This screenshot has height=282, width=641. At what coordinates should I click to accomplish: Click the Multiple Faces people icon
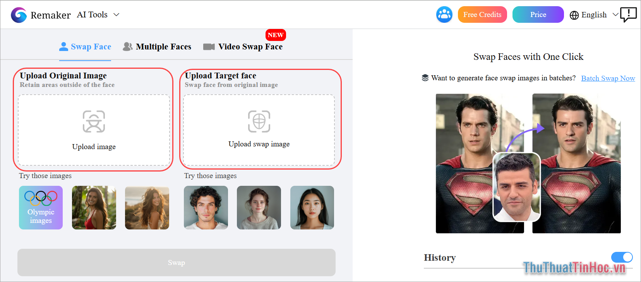pyautogui.click(x=128, y=47)
